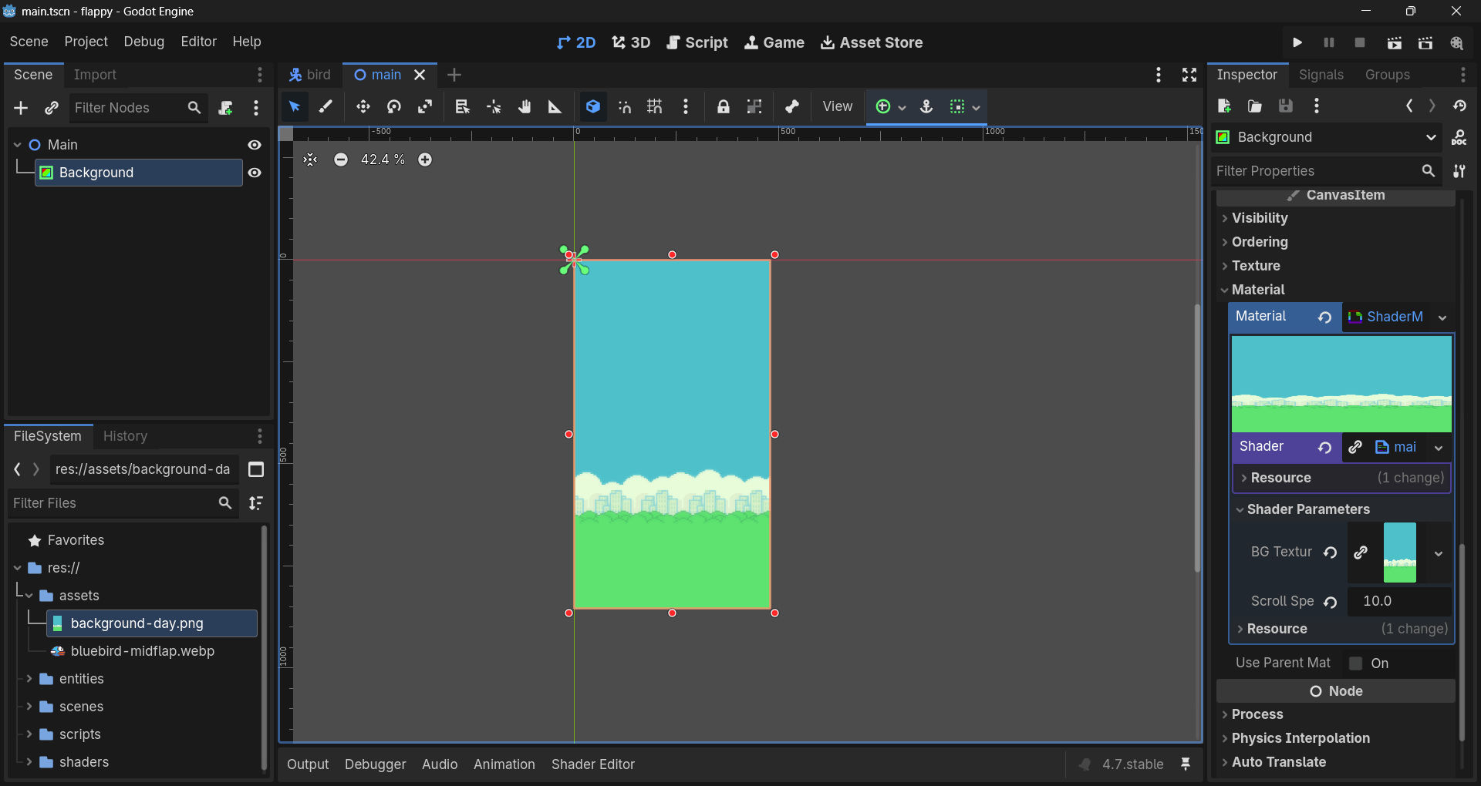Select the Move Mode tool
1481x786 pixels.
coord(363,107)
